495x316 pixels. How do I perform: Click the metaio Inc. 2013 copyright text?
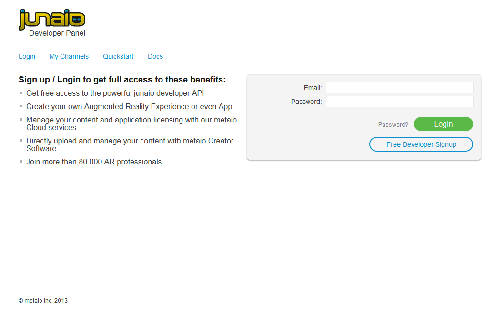[x=43, y=301]
